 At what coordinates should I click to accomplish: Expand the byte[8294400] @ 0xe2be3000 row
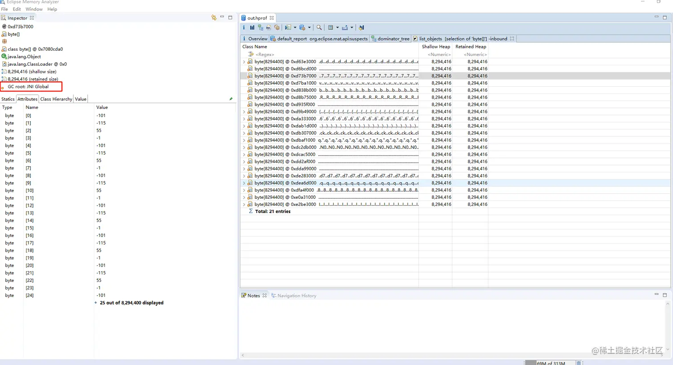[x=244, y=205]
